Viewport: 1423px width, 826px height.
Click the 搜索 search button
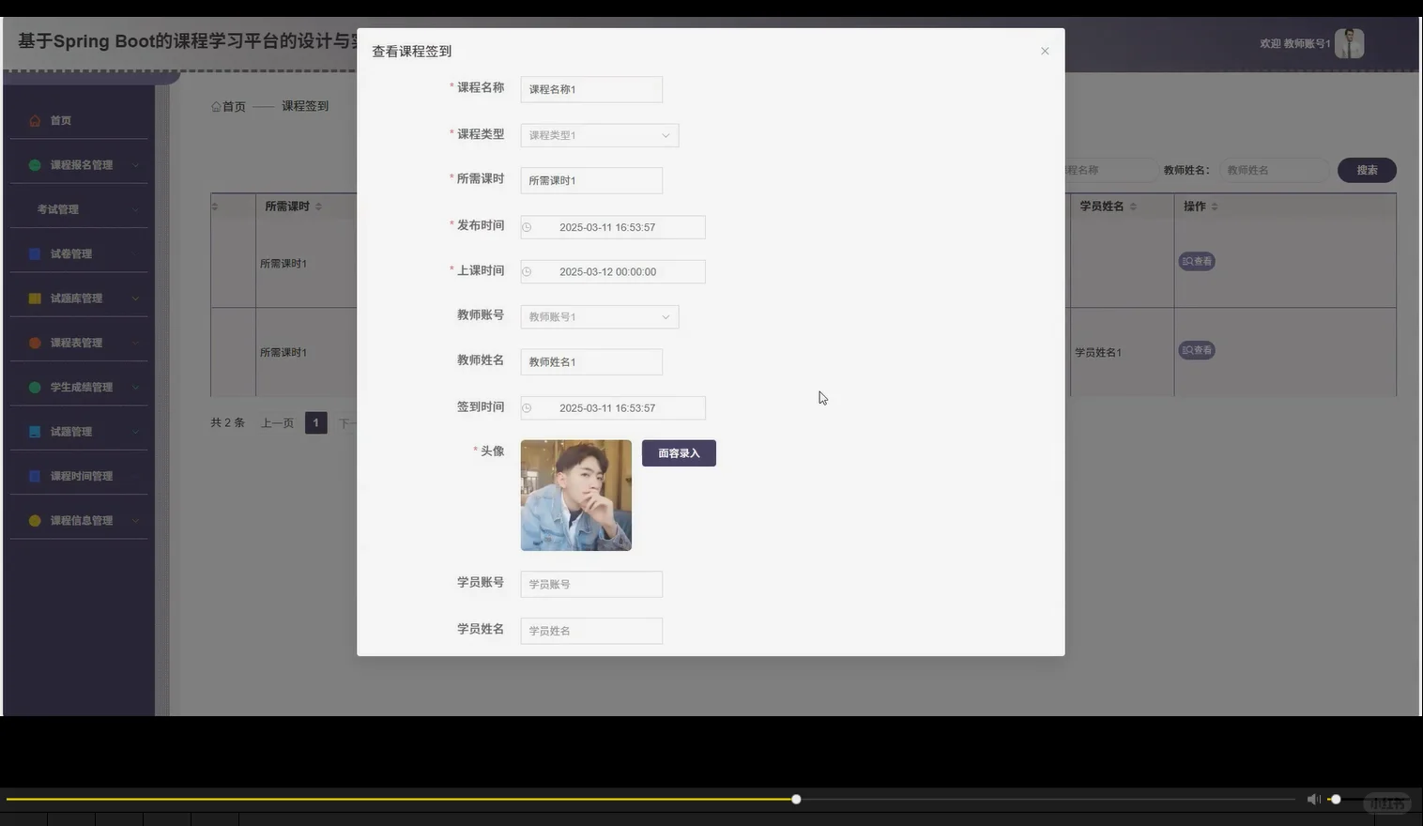click(x=1367, y=170)
